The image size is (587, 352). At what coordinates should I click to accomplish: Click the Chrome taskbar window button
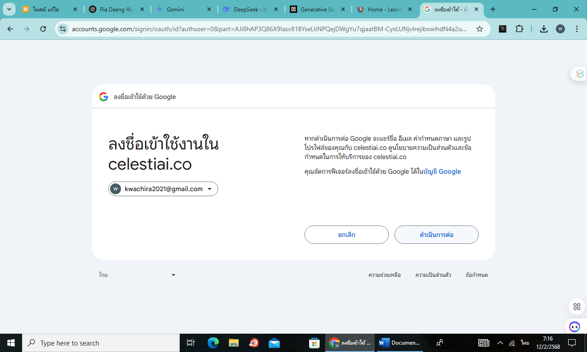point(351,343)
